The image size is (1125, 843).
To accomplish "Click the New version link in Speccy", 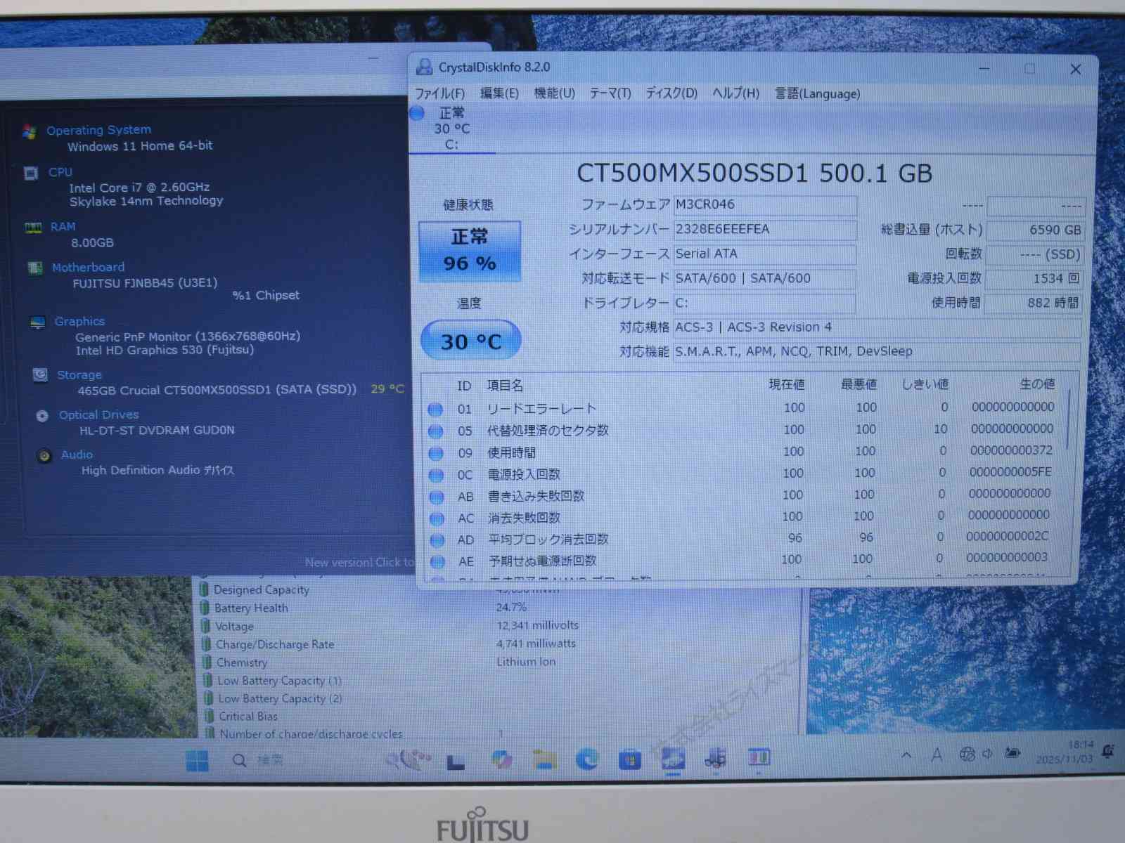I will click(359, 562).
